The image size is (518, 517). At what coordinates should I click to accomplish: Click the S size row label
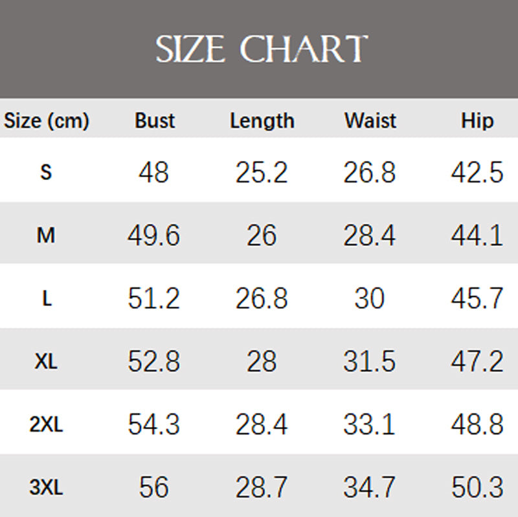[x=46, y=173]
